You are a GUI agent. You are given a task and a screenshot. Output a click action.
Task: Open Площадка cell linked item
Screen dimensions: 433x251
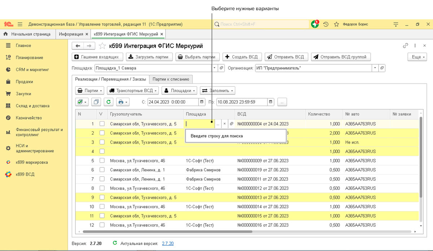(x=231, y=124)
